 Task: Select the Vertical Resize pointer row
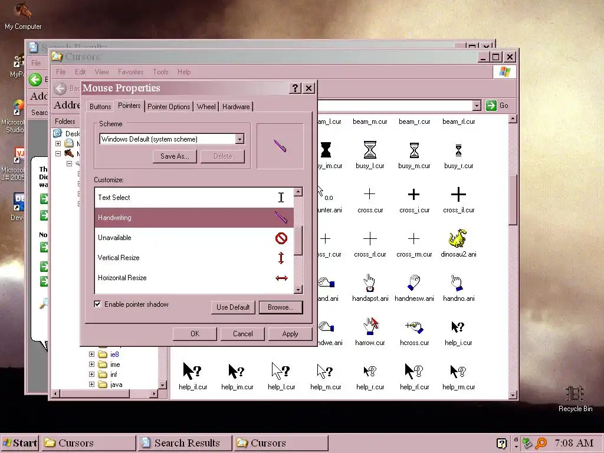tap(194, 258)
